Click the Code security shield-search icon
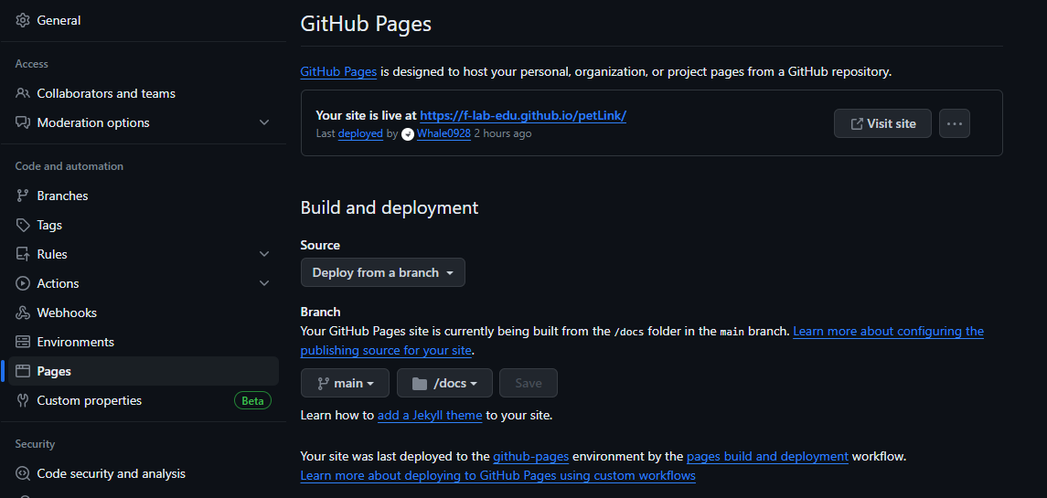Screen dimensions: 1047x498 (23, 474)
